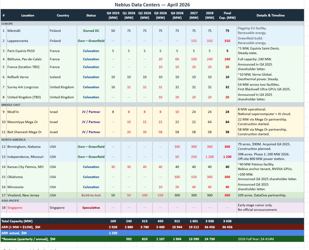309x250 pixels.
Task: Click Massmiyya Q2 2026 value '15'
Action: tap(144, 122)
